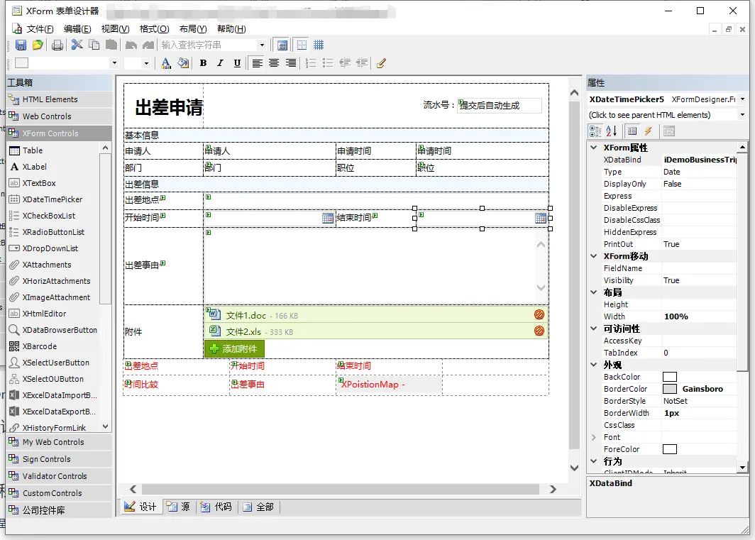
Task: Toggle bold formatting
Action: point(203,63)
